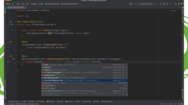Open Search Everywhere magnifier icon
Screen dimensions: 188x105
[176, 4]
